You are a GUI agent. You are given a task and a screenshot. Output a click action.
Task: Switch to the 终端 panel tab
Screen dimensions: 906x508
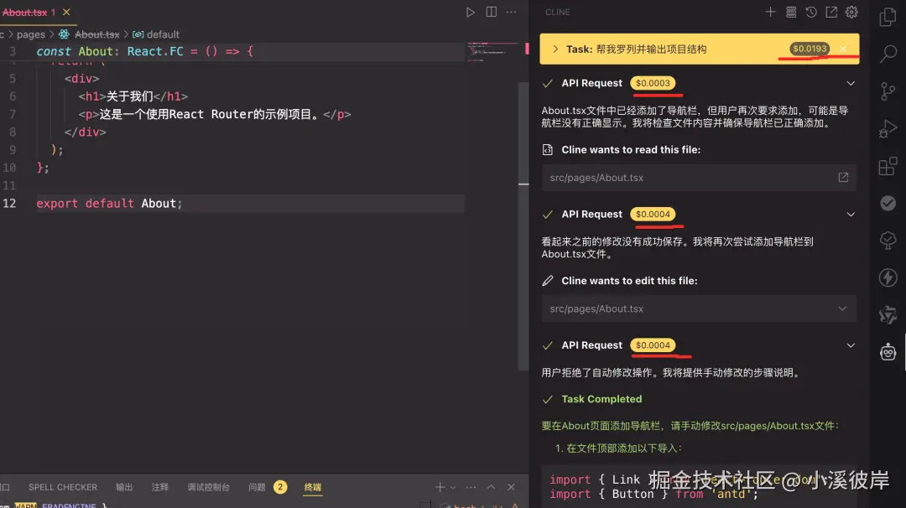312,486
